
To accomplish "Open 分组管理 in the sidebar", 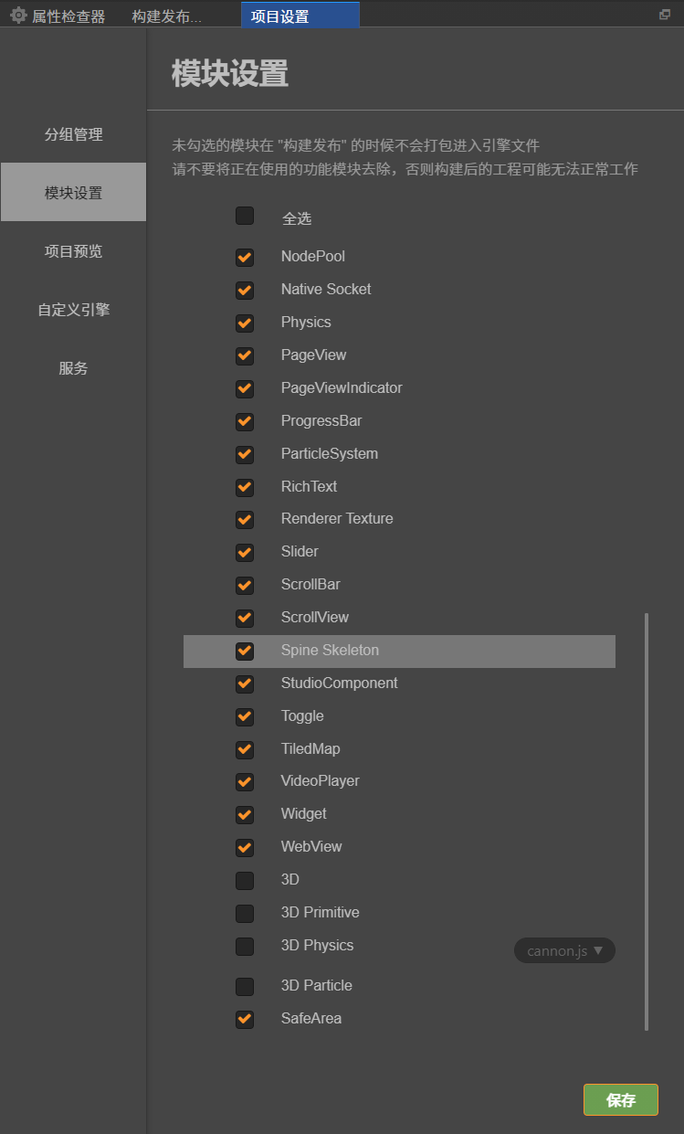I will click(x=73, y=134).
